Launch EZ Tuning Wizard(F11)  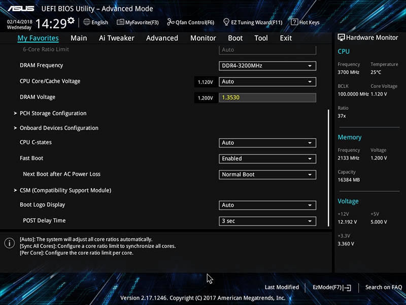point(253,22)
